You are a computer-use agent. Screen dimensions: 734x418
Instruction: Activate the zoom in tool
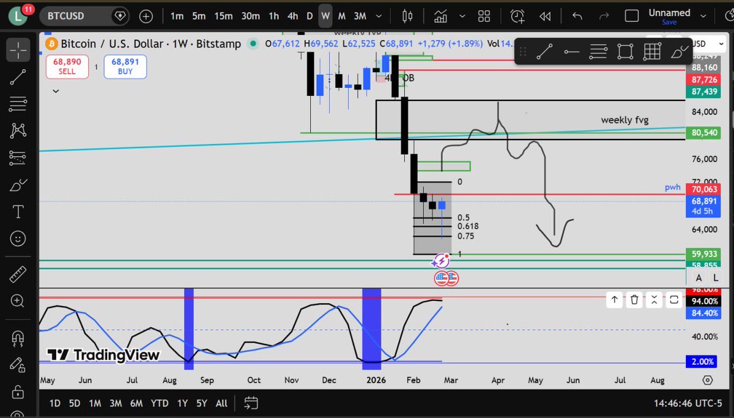tap(18, 302)
